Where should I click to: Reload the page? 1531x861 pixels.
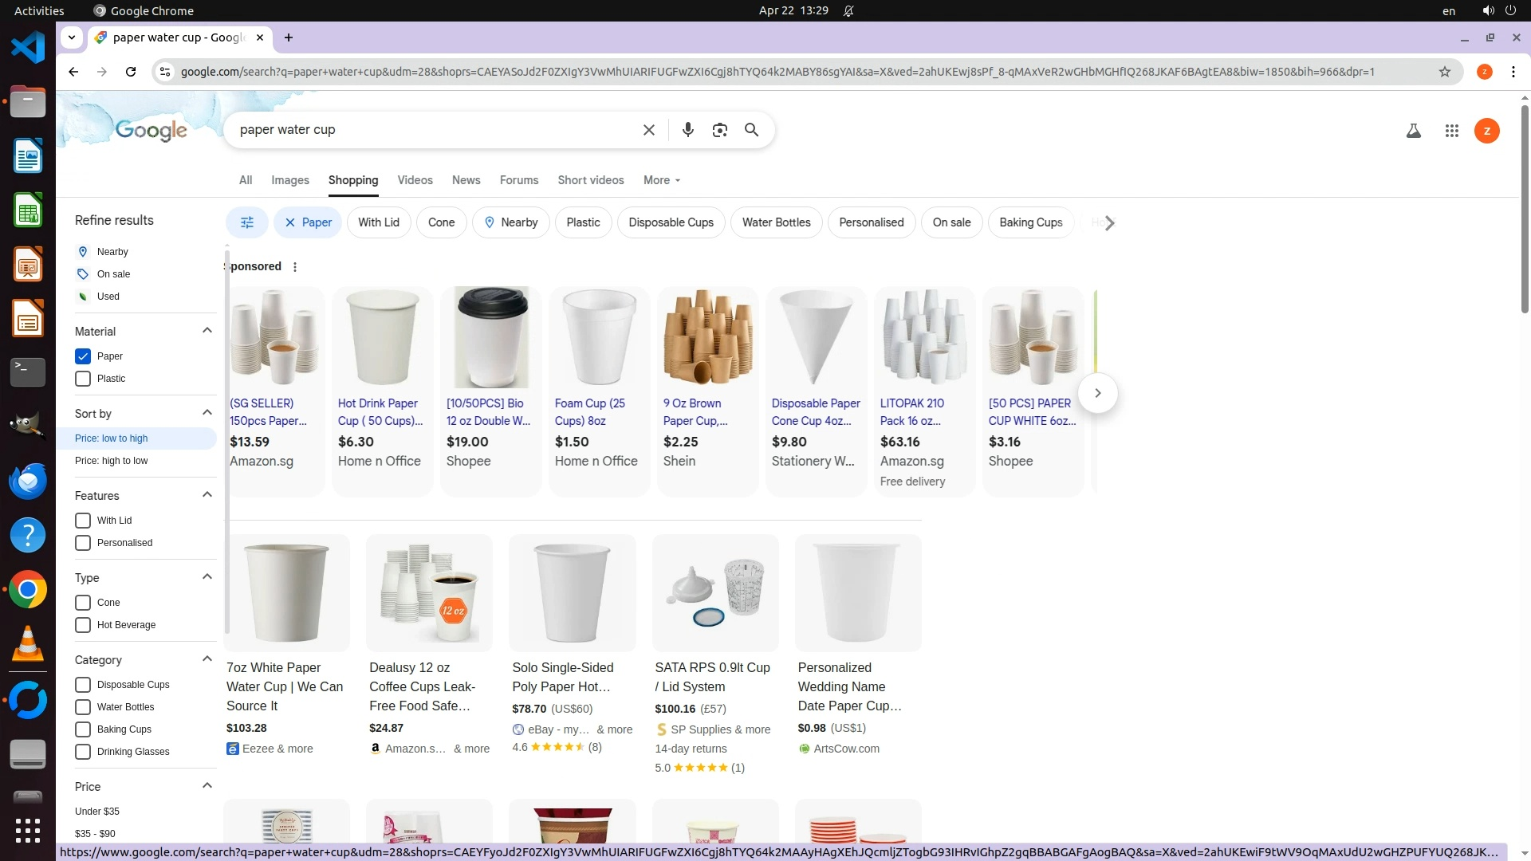131,72
